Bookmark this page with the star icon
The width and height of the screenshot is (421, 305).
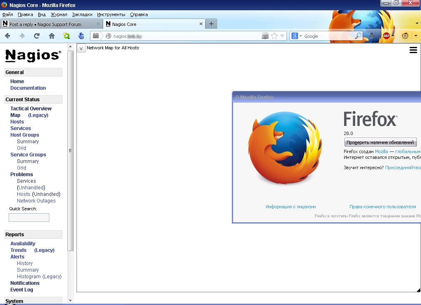click(274, 36)
